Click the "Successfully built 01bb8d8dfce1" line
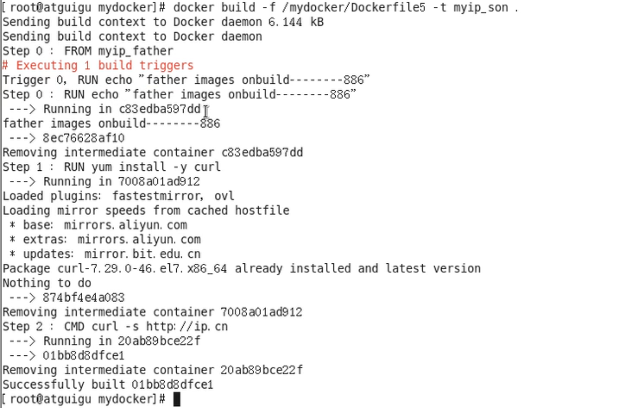This screenshot has height=408, width=618. [108, 385]
